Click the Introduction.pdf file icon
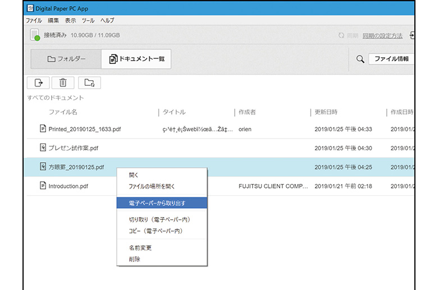The width and height of the screenshot is (438, 290). pyautogui.click(x=43, y=186)
